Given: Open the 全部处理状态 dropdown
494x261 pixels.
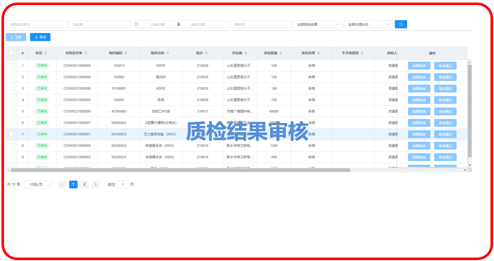Looking at the screenshot, I should 368,24.
